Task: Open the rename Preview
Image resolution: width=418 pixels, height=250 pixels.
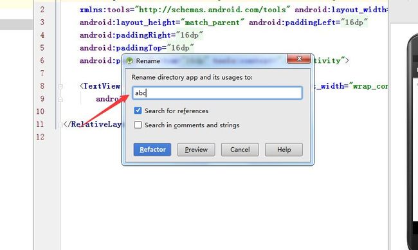Action: pyautogui.click(x=196, y=150)
